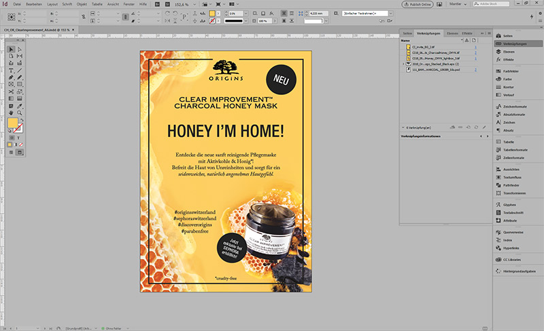This screenshot has width=544, height=331.
Task: Click the Bridge (Br) icon
Action: tap(158, 4)
